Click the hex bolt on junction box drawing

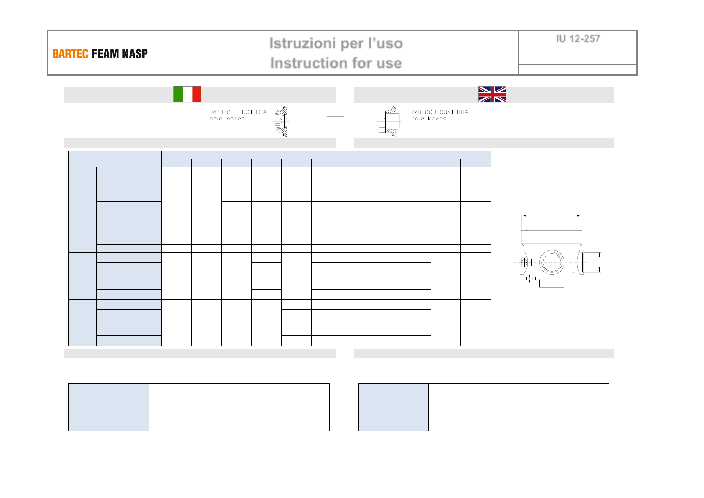[x=526, y=262]
